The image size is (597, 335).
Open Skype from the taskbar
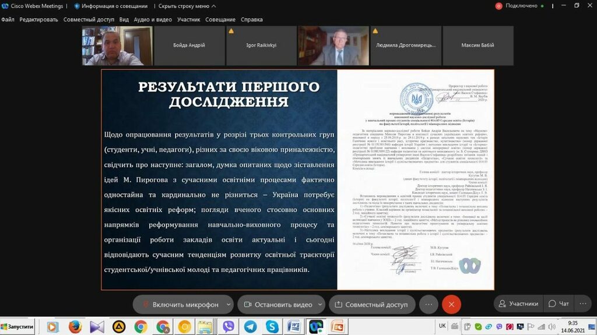click(272, 327)
